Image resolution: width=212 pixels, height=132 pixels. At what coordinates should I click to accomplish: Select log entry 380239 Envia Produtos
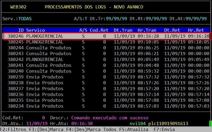pyautogui.click(x=106, y=77)
